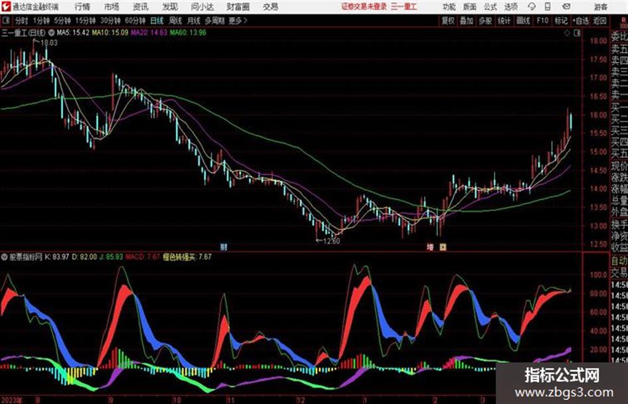Switch to the 60分钟 period tab
This screenshot has width=628, height=404.
pos(135,21)
